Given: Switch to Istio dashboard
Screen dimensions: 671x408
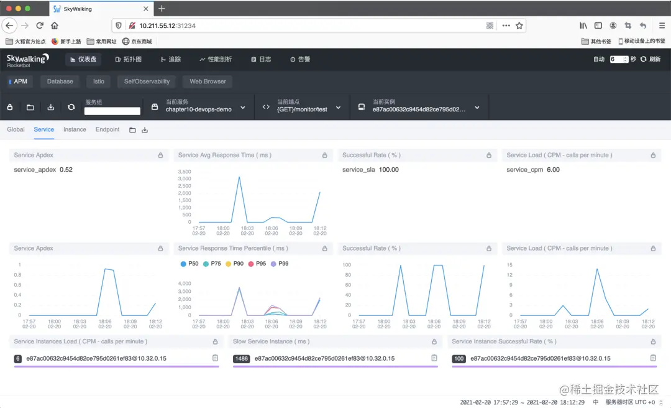Looking at the screenshot, I should pyautogui.click(x=98, y=81).
